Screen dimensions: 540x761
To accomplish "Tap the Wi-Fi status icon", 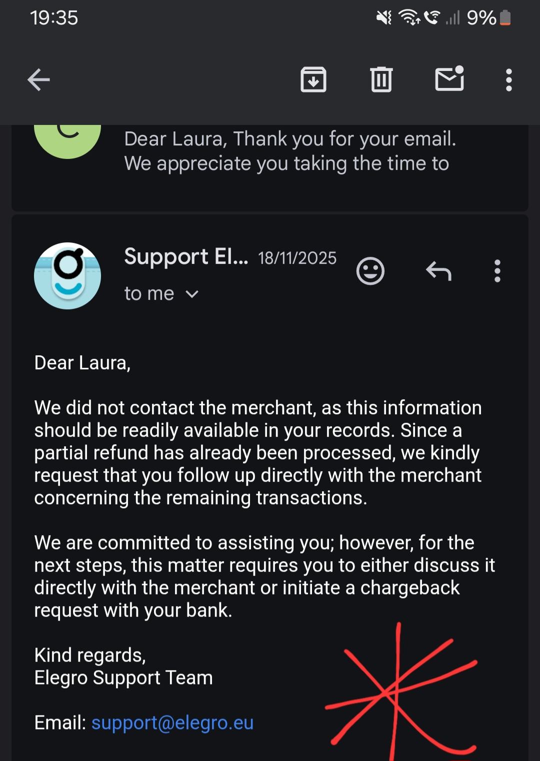I will point(408,18).
